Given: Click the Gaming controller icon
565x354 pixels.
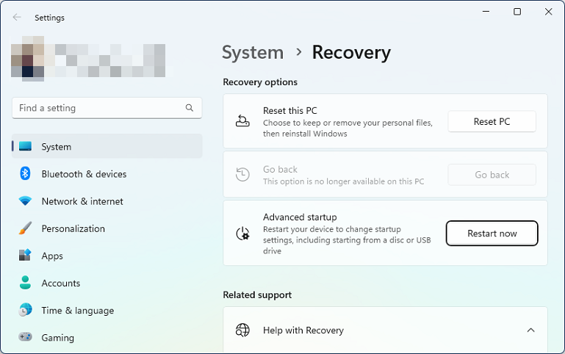Looking at the screenshot, I should pyautogui.click(x=25, y=337).
